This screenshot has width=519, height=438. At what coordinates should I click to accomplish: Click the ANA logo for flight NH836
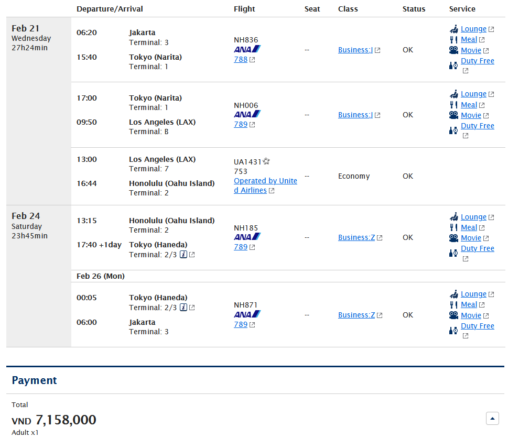point(247,49)
